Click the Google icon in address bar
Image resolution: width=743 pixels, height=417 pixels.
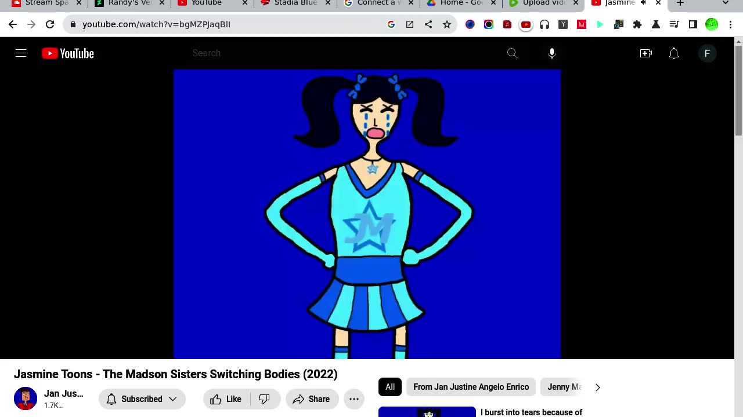391,24
